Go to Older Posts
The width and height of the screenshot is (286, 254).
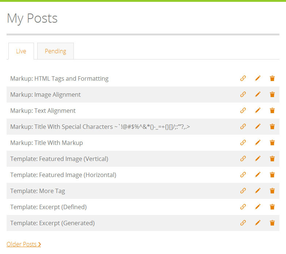(24, 244)
